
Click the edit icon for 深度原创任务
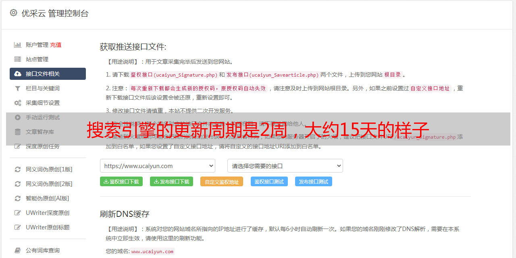[x=18, y=146]
